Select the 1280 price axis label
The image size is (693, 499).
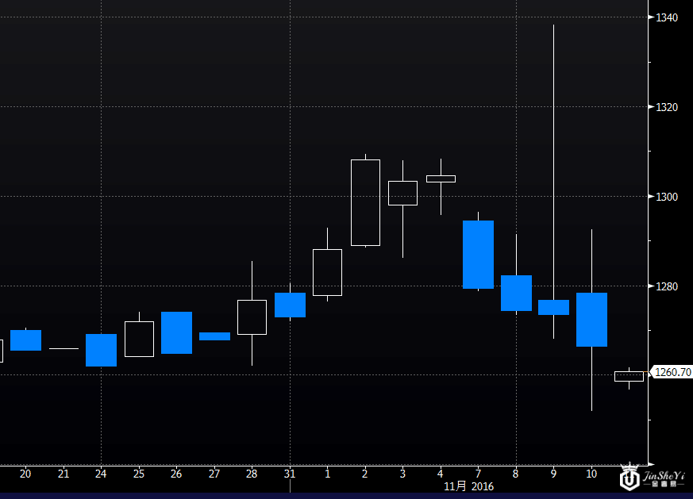click(x=667, y=286)
